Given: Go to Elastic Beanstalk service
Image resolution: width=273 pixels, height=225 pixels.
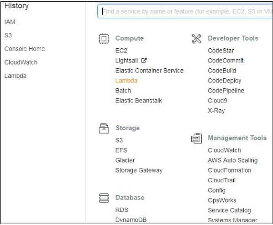Looking at the screenshot, I should [x=139, y=101].
